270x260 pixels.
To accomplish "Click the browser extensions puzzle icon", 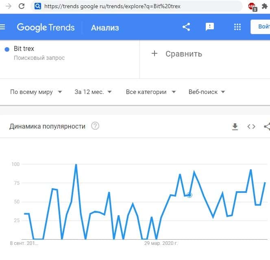I will [264, 6].
